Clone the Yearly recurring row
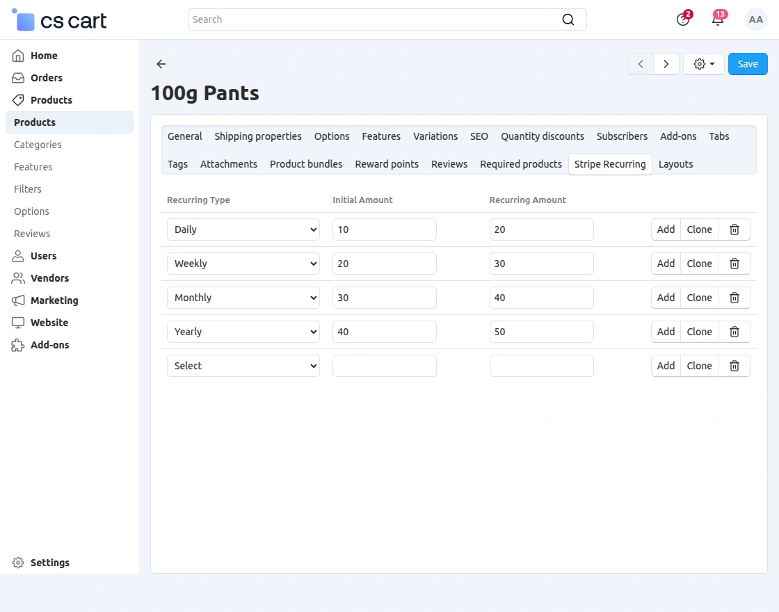The height and width of the screenshot is (612, 779). point(699,332)
